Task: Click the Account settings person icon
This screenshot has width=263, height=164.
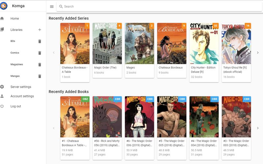Action: (2, 96)
